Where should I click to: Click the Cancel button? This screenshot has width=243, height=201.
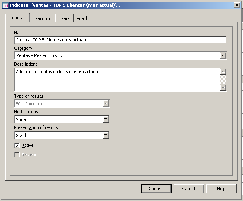coord(188,189)
